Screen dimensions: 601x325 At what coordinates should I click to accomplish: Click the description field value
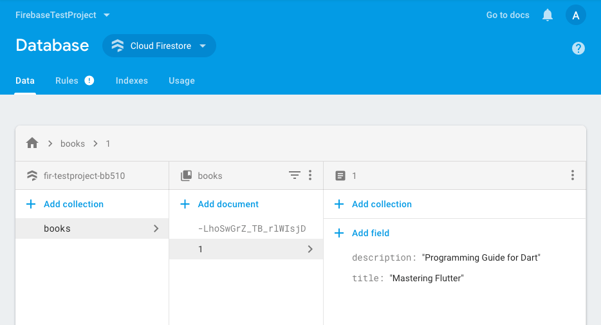[x=481, y=257]
